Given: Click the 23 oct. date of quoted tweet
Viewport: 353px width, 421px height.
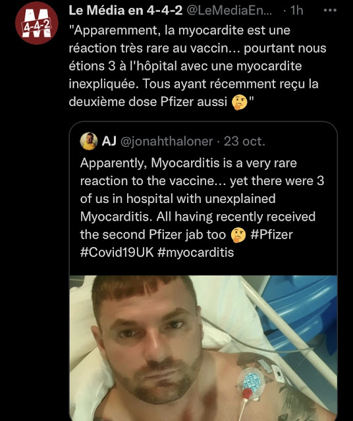Looking at the screenshot, I should coord(244,141).
